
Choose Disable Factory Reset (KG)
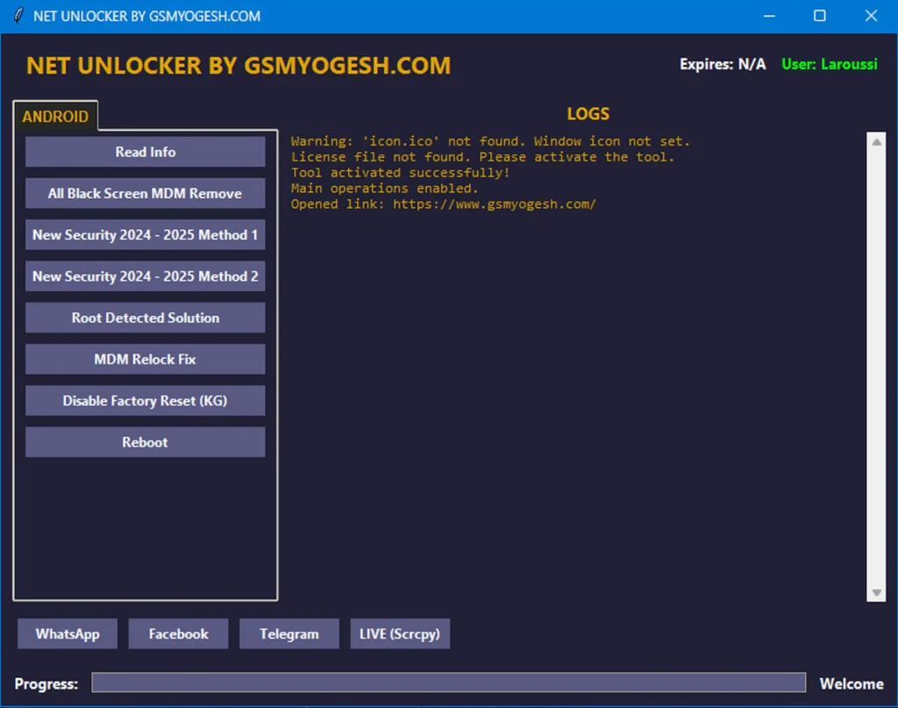[145, 400]
